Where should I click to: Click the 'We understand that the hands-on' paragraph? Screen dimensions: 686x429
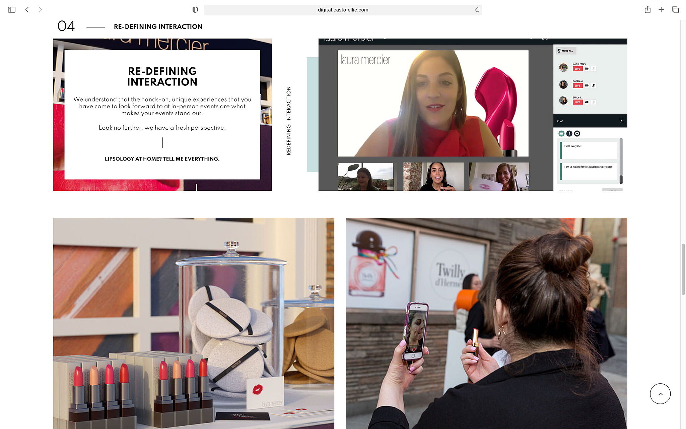[x=162, y=106]
